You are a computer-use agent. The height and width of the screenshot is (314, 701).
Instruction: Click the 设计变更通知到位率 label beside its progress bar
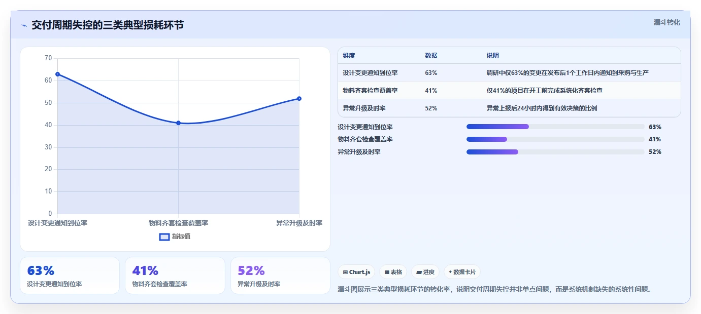click(x=365, y=127)
